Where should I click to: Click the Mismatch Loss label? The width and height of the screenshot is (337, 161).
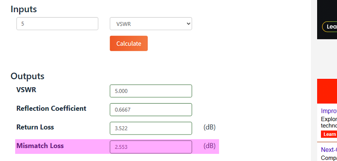coord(40,146)
